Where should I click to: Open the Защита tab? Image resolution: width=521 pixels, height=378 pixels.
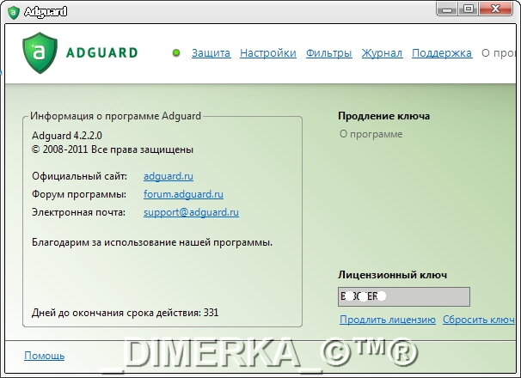tap(211, 53)
